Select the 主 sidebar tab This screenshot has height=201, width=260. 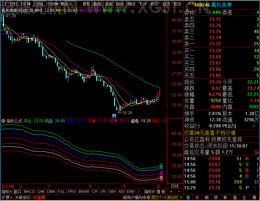[x=244, y=197]
